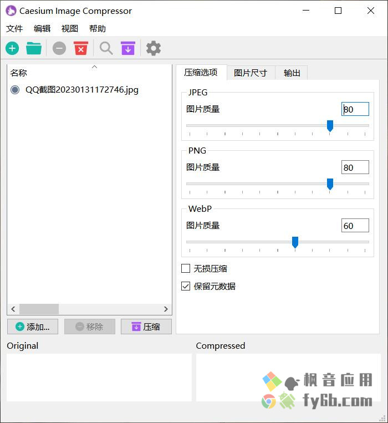Open the 视图 menu
The image size is (388, 423).
(70, 28)
